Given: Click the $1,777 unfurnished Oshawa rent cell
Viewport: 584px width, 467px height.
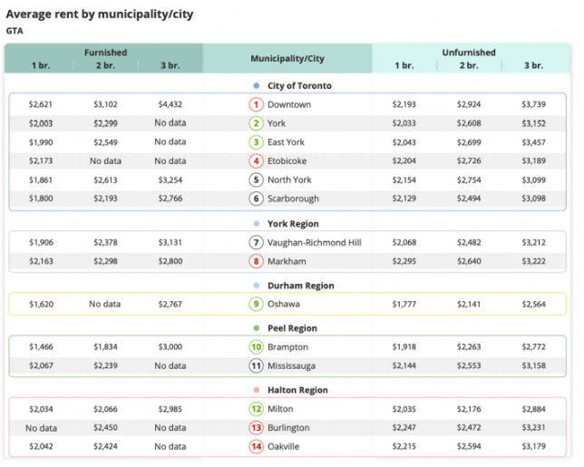Looking at the screenshot, I should coord(404,305).
